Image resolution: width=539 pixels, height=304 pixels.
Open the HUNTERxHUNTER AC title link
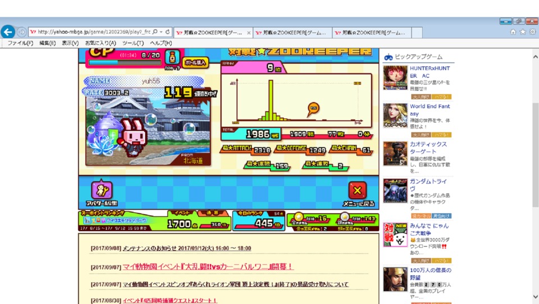(430, 72)
